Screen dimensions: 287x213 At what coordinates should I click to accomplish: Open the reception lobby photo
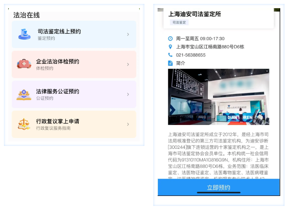point(219,97)
